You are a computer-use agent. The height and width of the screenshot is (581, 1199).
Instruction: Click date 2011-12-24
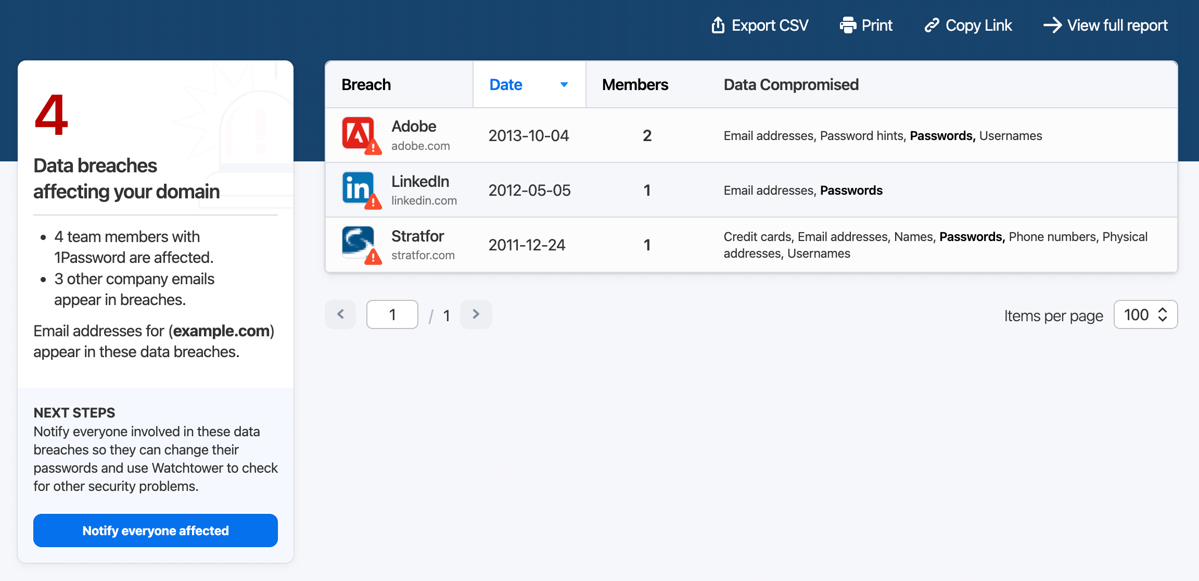(x=527, y=245)
